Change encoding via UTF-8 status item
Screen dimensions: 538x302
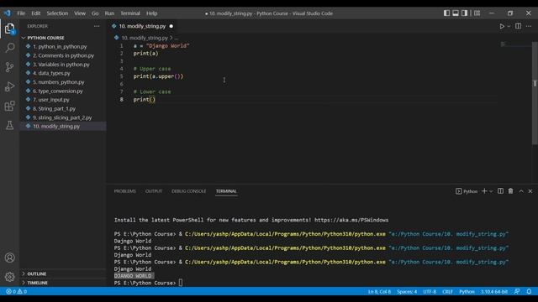coord(430,291)
